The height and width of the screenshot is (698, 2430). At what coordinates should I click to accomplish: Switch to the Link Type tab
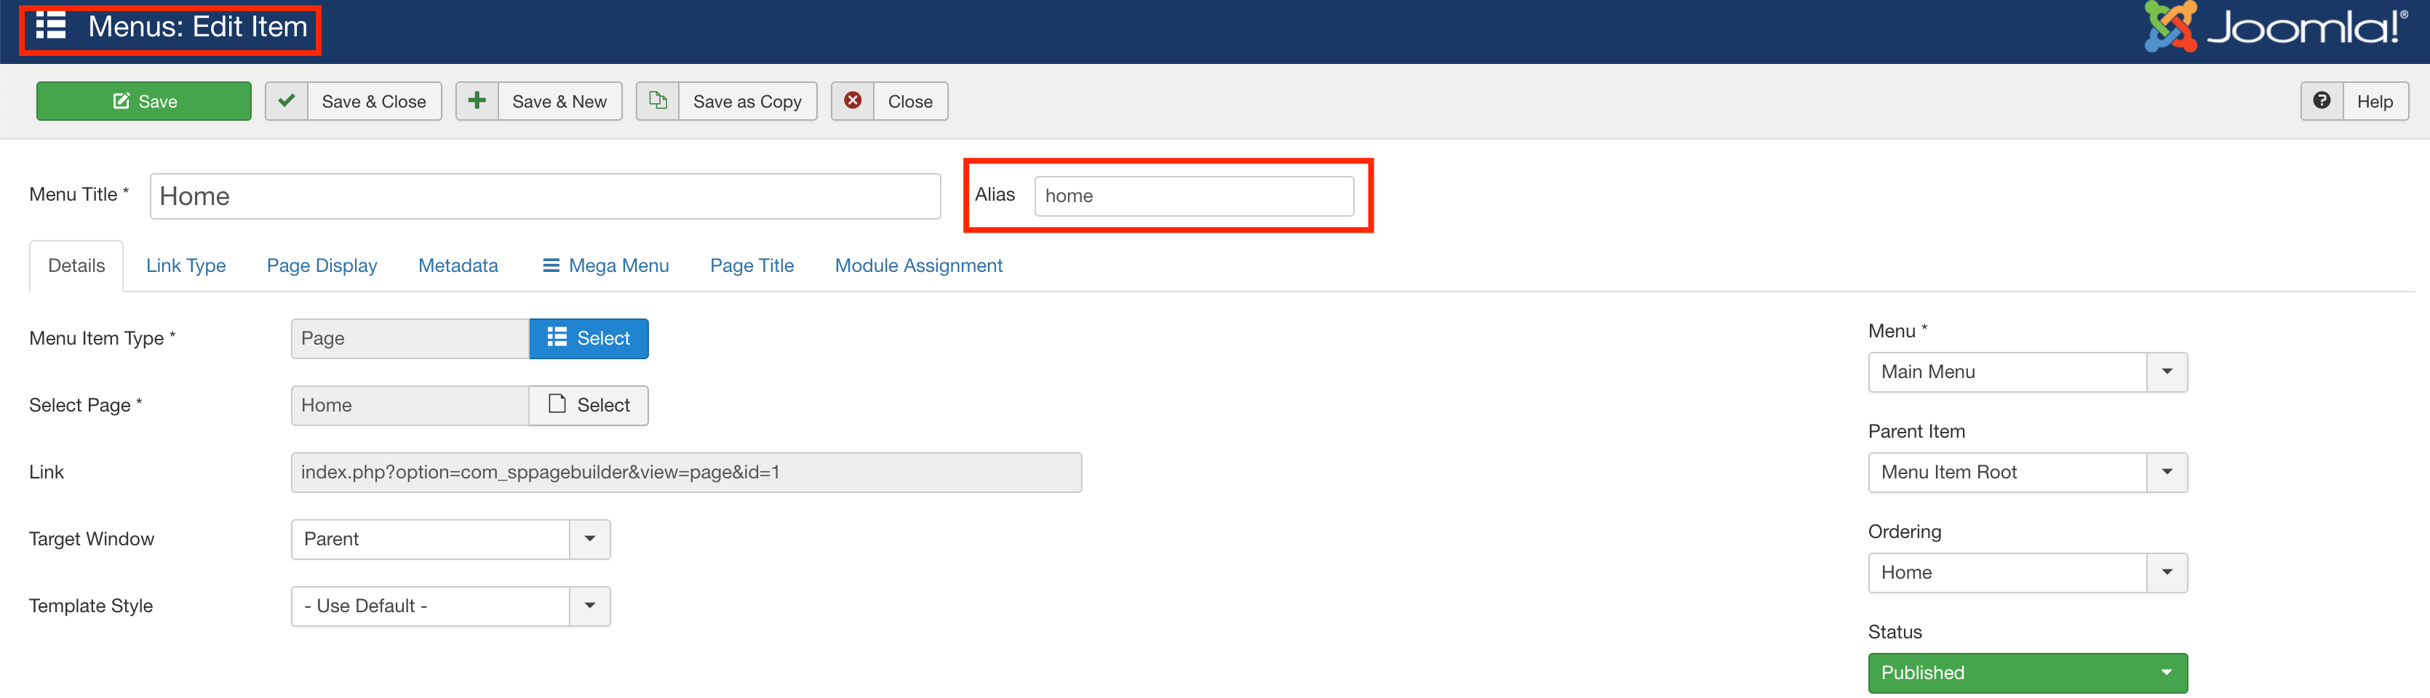click(x=186, y=266)
